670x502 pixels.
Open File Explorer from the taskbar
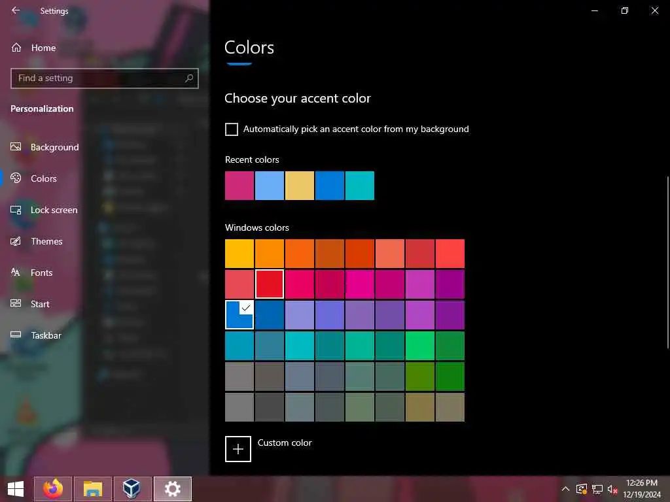tap(93, 489)
